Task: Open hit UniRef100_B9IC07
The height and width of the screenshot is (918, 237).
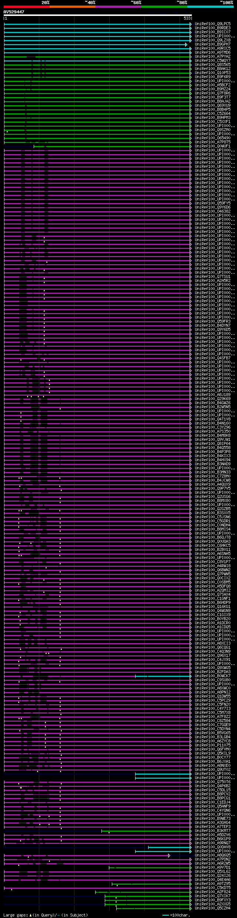Action: pyautogui.click(x=213, y=32)
